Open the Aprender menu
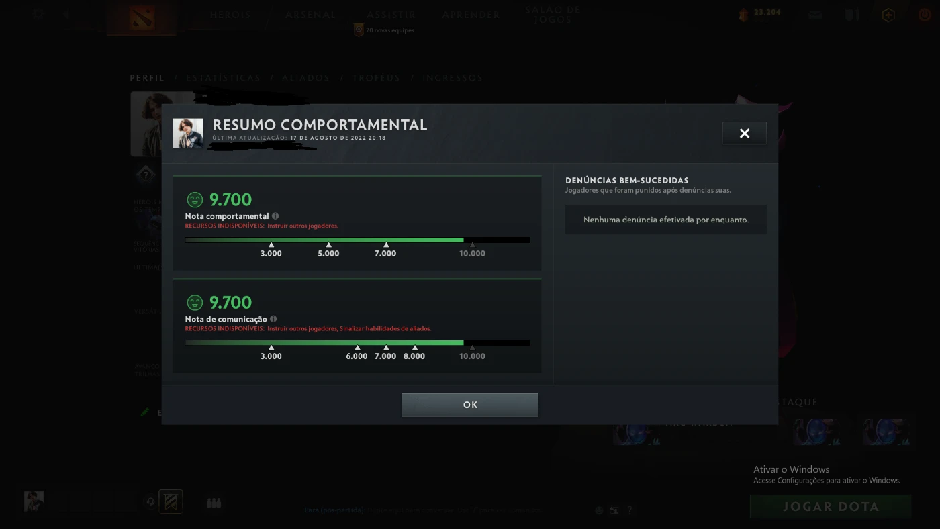Viewport: 940px width, 529px height. pos(471,15)
